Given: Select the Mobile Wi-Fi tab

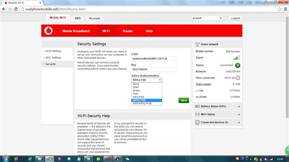Looking at the screenshot, I should (x=58, y=18).
